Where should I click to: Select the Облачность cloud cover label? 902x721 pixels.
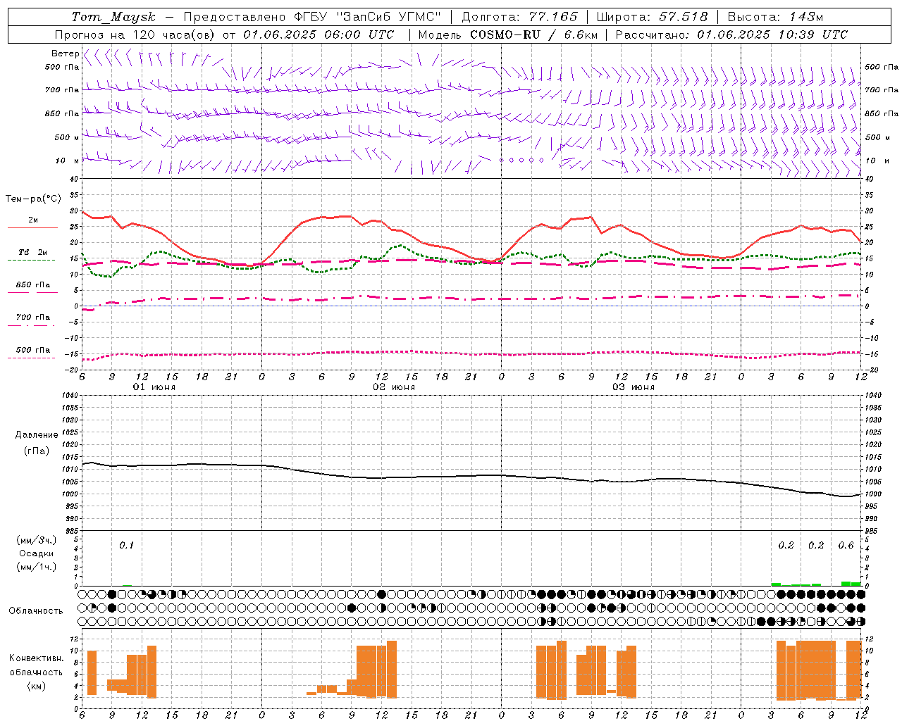pos(36,610)
